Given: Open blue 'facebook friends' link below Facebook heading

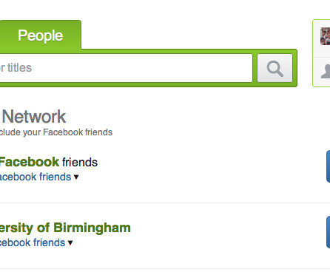Looking at the screenshot, I should 36,177.
